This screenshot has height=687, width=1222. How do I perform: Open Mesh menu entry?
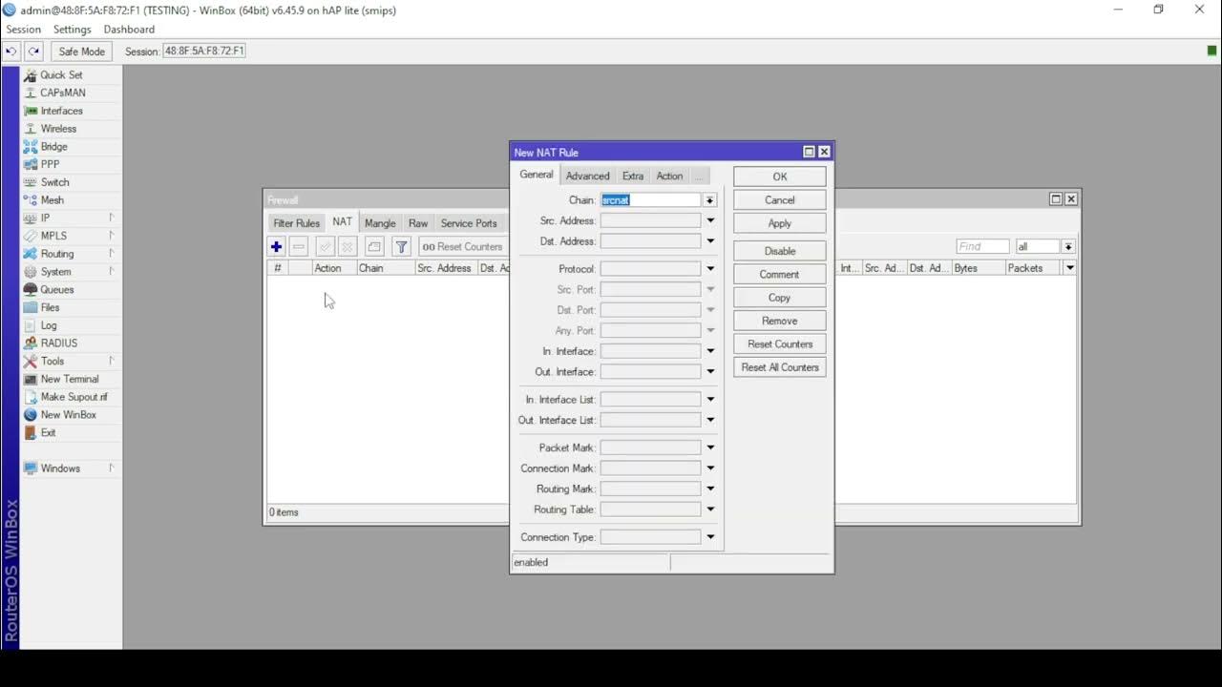pos(52,200)
